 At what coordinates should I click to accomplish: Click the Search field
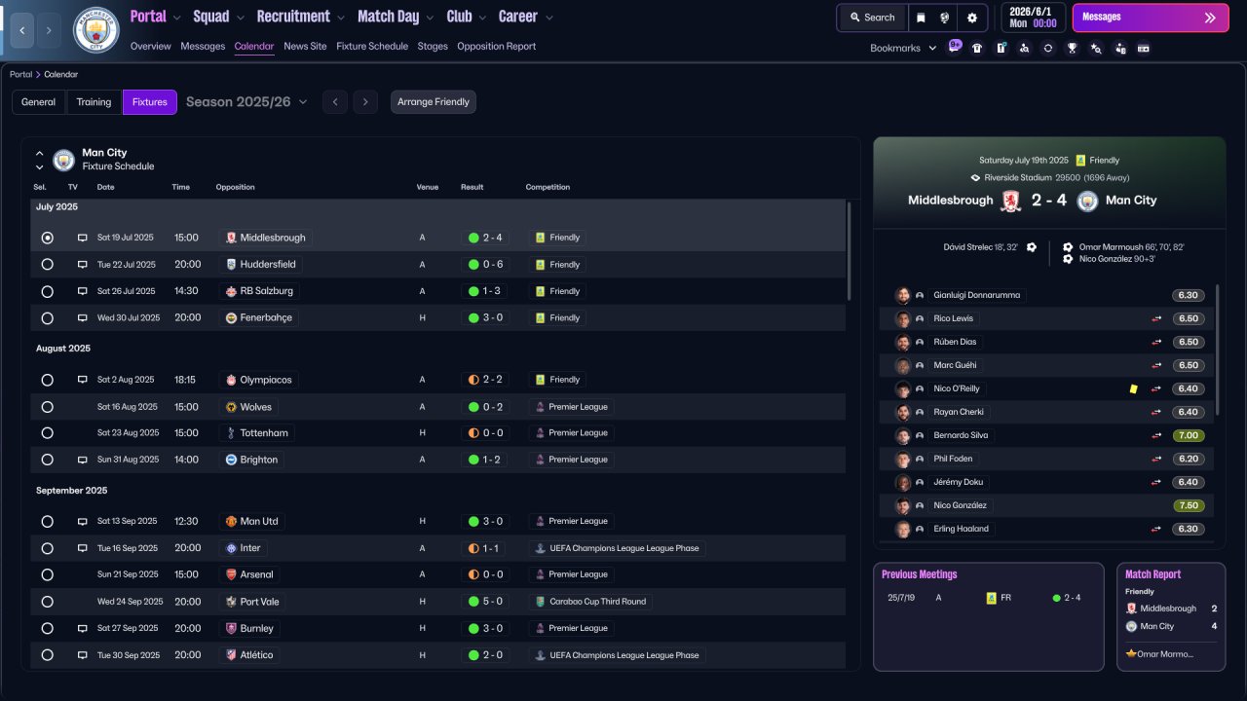[872, 18]
